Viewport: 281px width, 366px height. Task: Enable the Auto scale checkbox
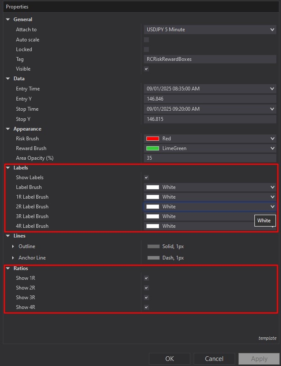tap(146, 39)
